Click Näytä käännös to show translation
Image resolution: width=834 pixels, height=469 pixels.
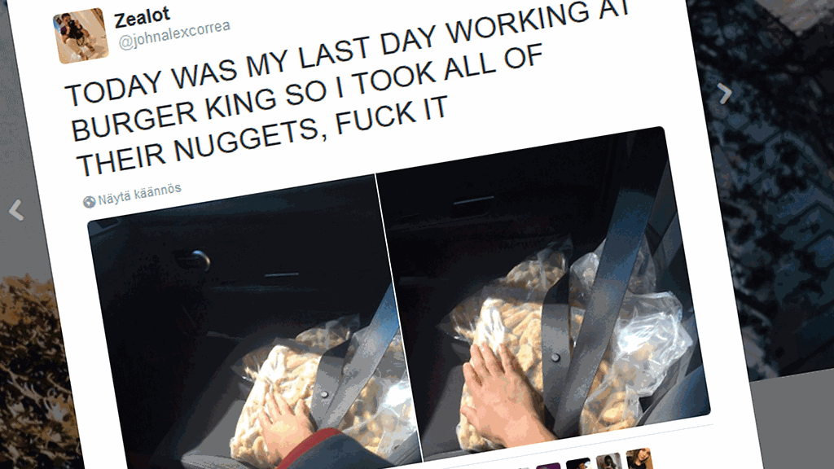(139, 194)
